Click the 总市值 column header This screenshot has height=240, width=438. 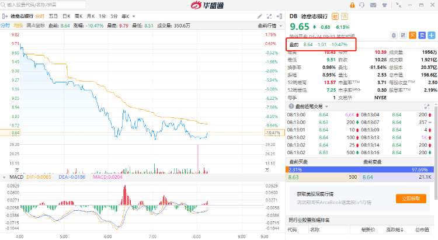point(422,229)
